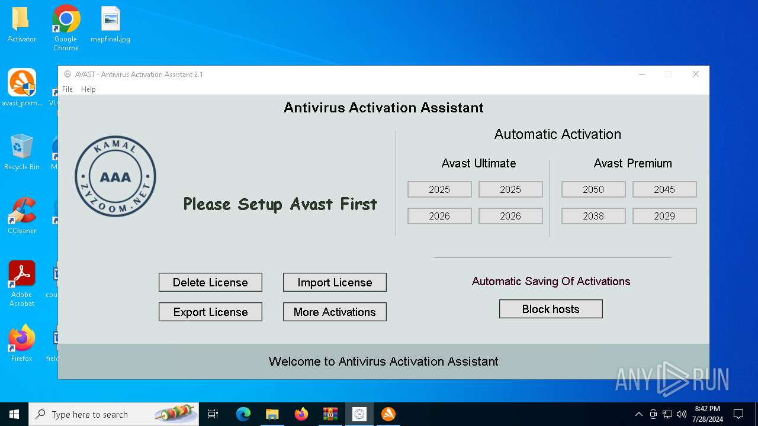The image size is (758, 426).
Task: Open Task View in the taskbar
Action: pos(214,414)
